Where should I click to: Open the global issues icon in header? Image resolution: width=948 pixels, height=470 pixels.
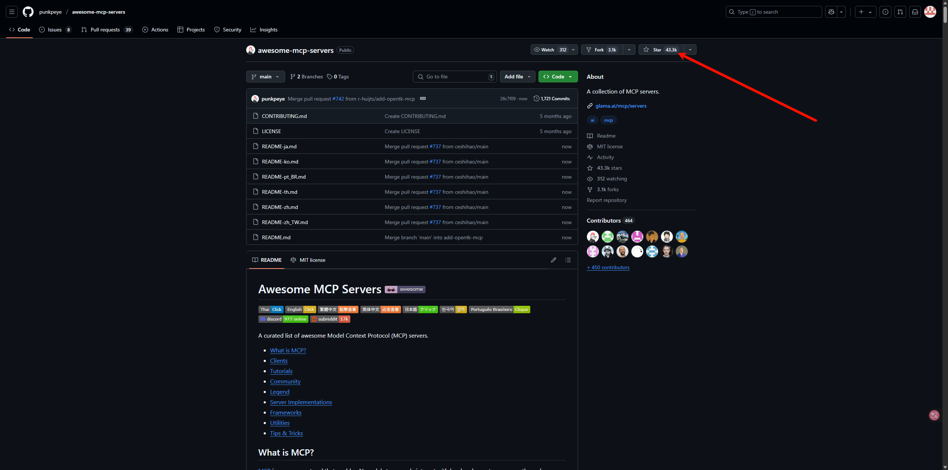click(x=885, y=12)
